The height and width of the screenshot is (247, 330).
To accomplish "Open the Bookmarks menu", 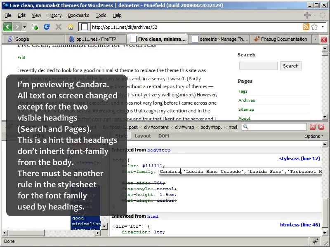I will pos(78,15).
